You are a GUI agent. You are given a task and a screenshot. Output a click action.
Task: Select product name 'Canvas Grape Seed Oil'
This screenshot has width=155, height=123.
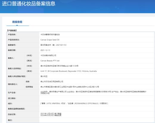pyautogui.click(x=50, y=40)
